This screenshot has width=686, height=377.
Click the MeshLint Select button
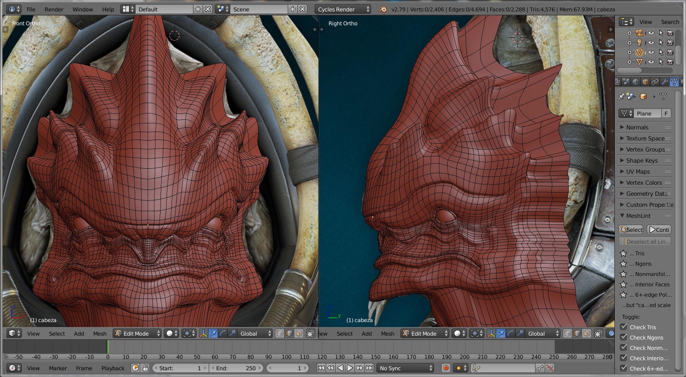[631, 230]
